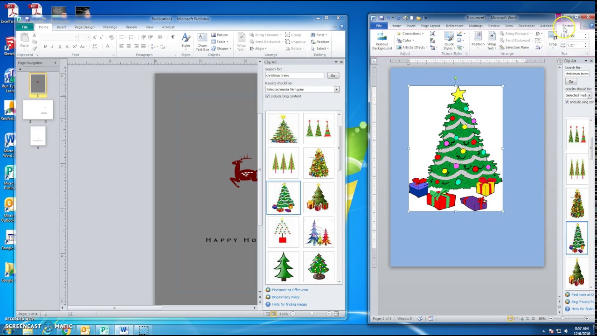Viewport: 597px width, 336px height.
Task: Click Publisher Clip Art search field
Action: [x=295, y=75]
